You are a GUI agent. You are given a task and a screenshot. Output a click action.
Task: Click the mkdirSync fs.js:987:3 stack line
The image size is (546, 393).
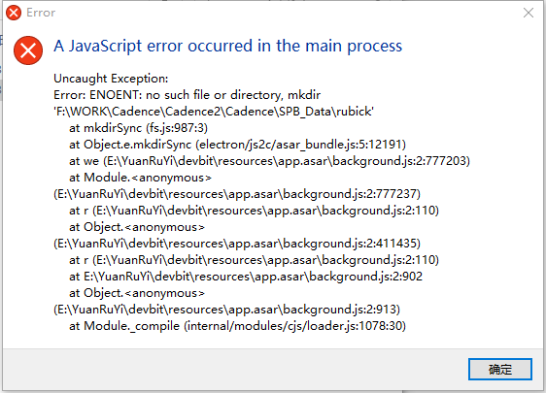[138, 128]
